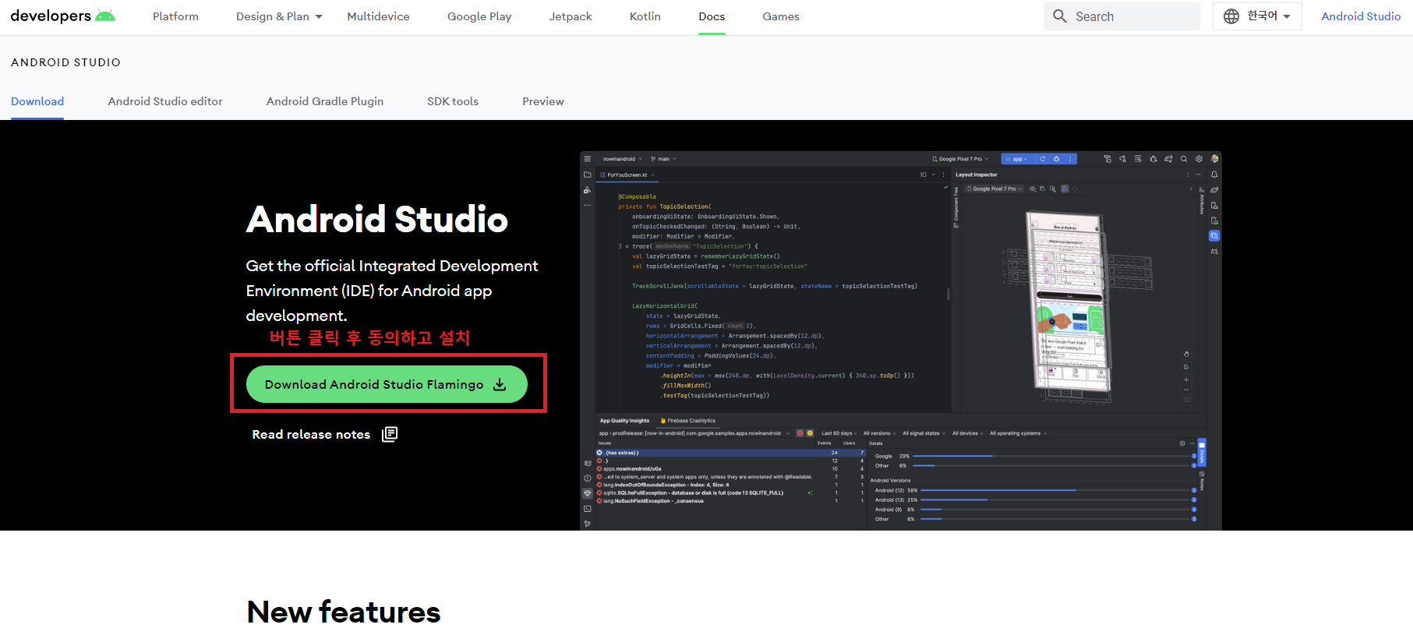This screenshot has width=1413, height=628.
Task: Open the Games nav item
Action: pyautogui.click(x=781, y=16)
